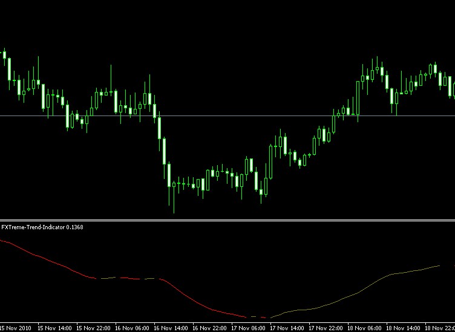Screen dimensions: 455x332
Task: Click the 18 Nov 14:00 time label
Action: pyautogui.click(x=404, y=328)
